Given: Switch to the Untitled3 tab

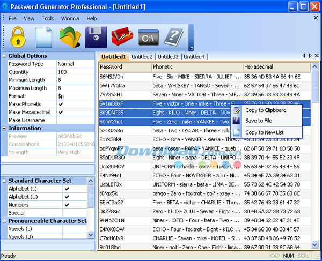Looking at the screenshot, I should 168,57.
